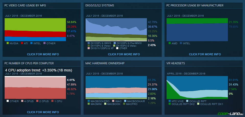The height and width of the screenshot is (117, 245).
Task: Click the 58.84% NVIDIA value
Action: (72, 22)
